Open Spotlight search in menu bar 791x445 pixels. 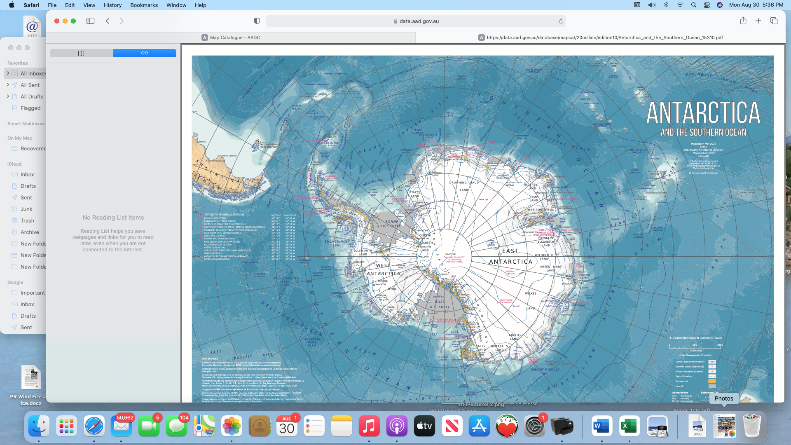(x=694, y=5)
